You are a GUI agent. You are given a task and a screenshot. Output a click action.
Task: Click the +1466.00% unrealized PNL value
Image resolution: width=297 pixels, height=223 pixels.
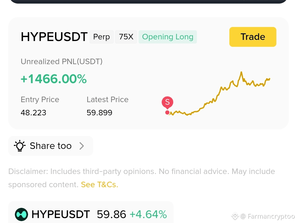tap(54, 79)
